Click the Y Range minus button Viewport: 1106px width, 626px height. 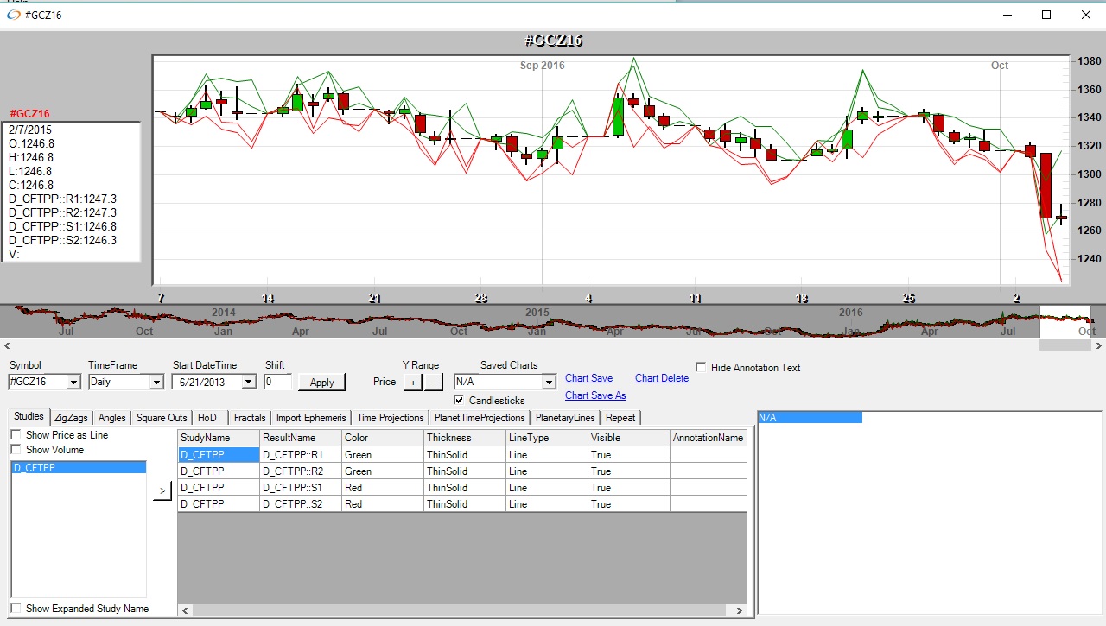[434, 382]
